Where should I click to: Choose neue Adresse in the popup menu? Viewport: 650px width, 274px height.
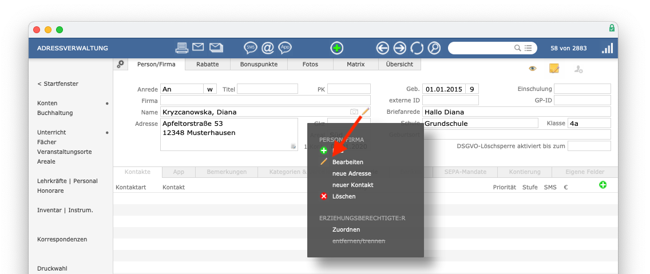(351, 174)
